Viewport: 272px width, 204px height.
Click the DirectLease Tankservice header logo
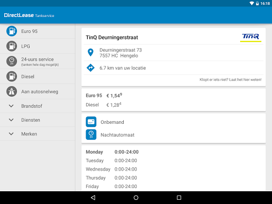coord(29,15)
